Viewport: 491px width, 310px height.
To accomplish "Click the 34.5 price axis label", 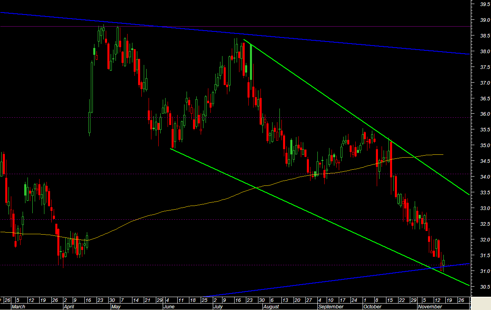I will [x=485, y=161].
